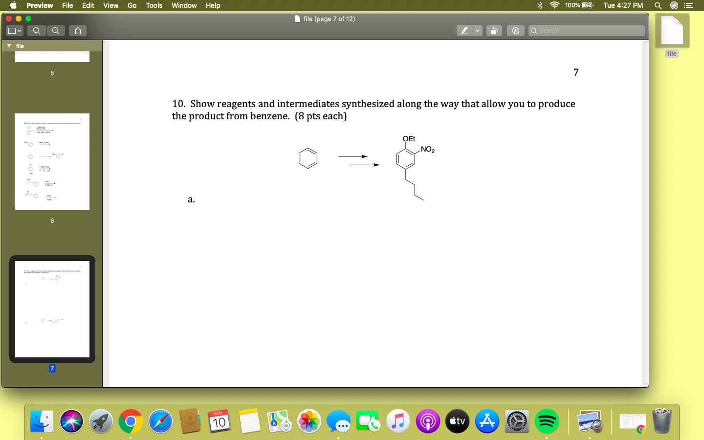Click inside the Search field

point(587,30)
